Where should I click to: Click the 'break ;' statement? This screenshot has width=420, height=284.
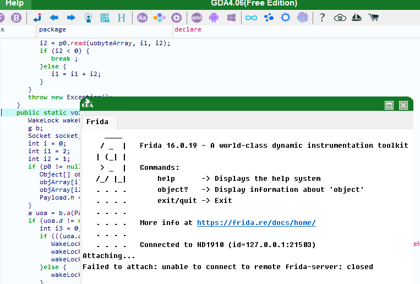[64, 59]
